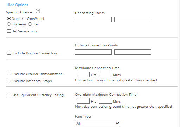This screenshot has width=180, height=127.
Task: Check Exclude Ground Transportation
Action: [9, 73]
